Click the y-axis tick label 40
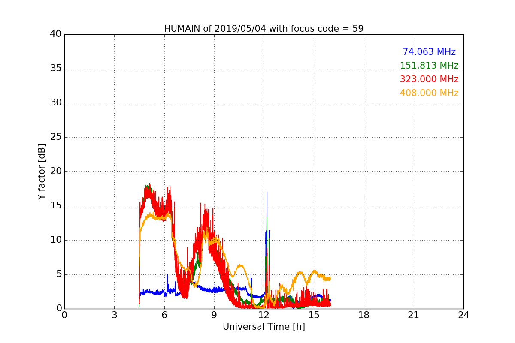Image resolution: width=515 pixels, height=343 pixels. [x=56, y=34]
